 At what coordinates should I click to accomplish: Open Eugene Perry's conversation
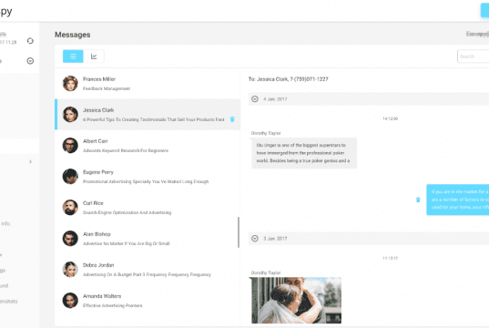[148, 177]
